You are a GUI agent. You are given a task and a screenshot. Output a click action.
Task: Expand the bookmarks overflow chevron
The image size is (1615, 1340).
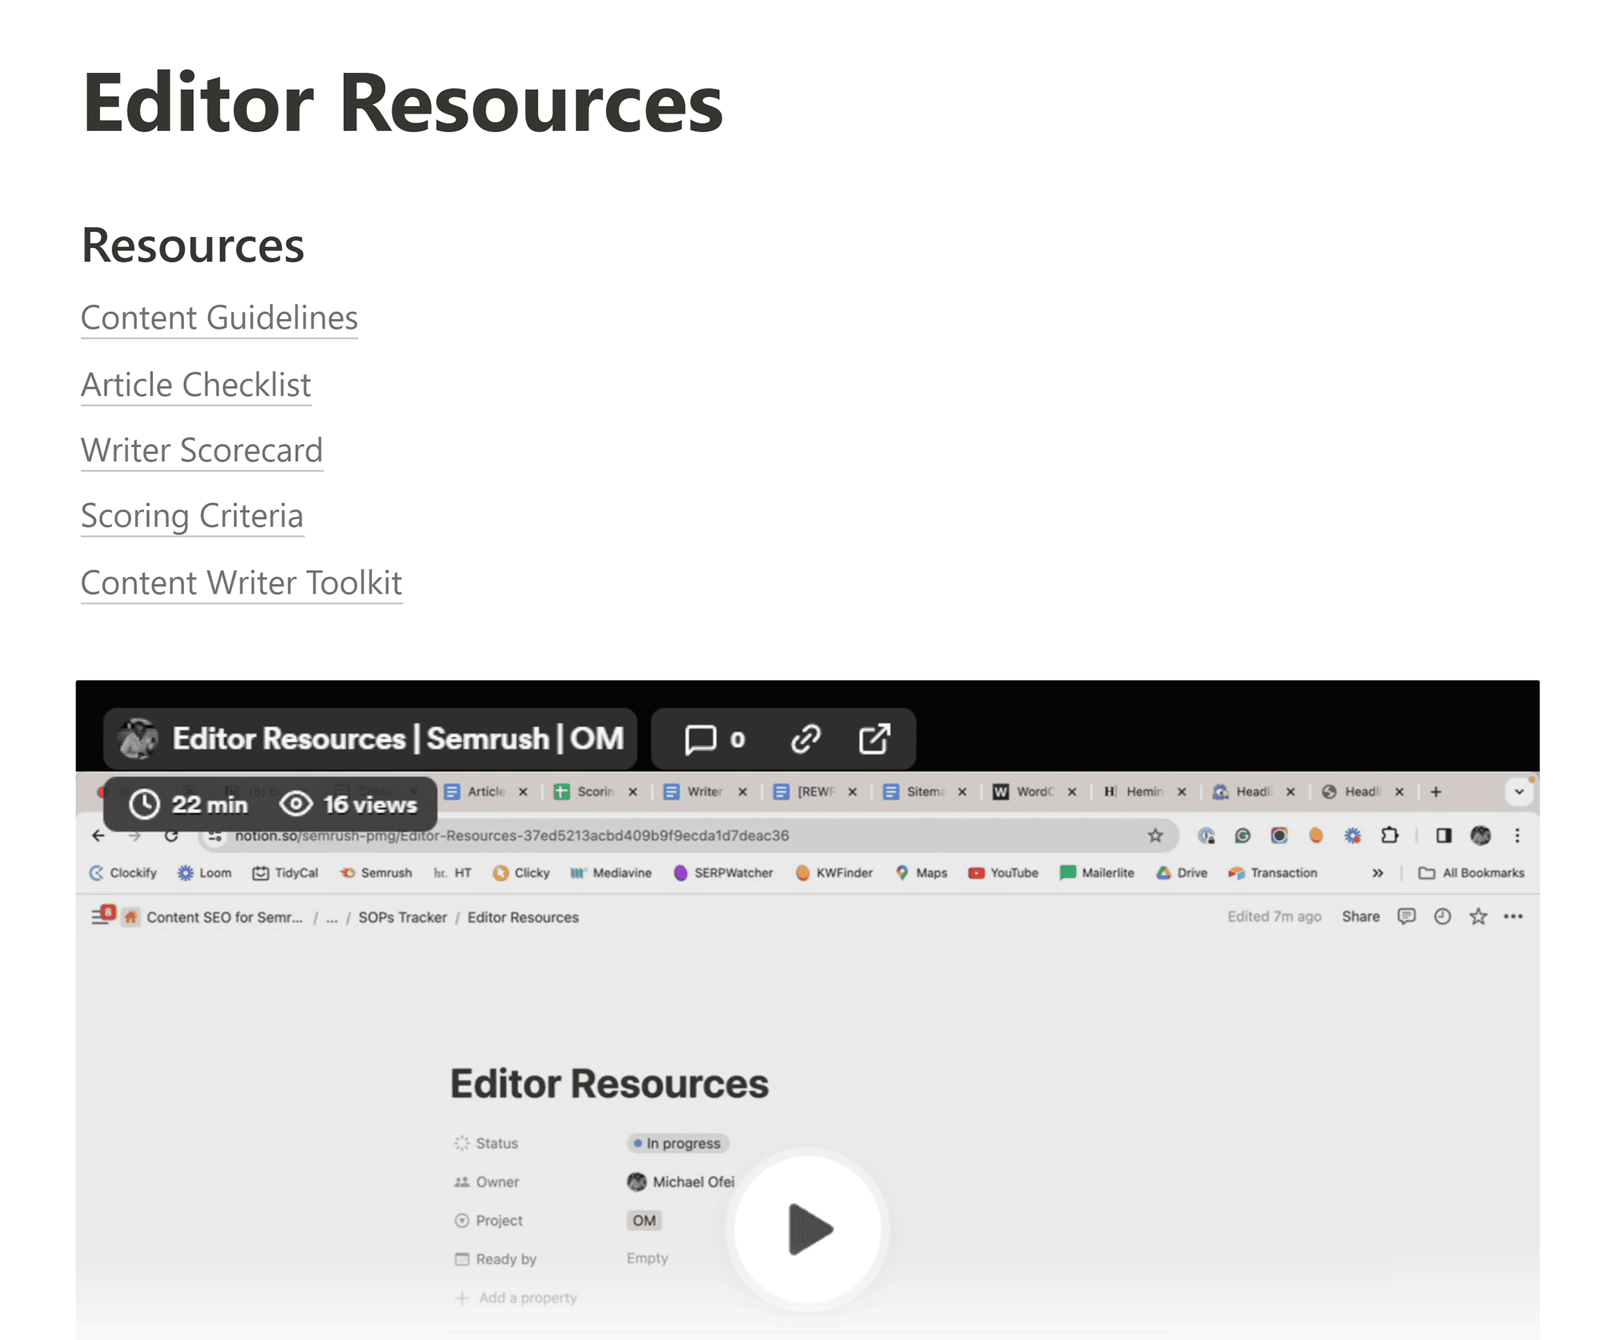click(1378, 872)
